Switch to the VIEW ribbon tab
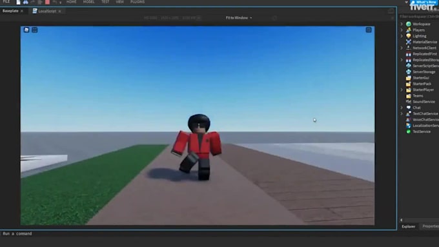The image size is (439, 247). [120, 2]
